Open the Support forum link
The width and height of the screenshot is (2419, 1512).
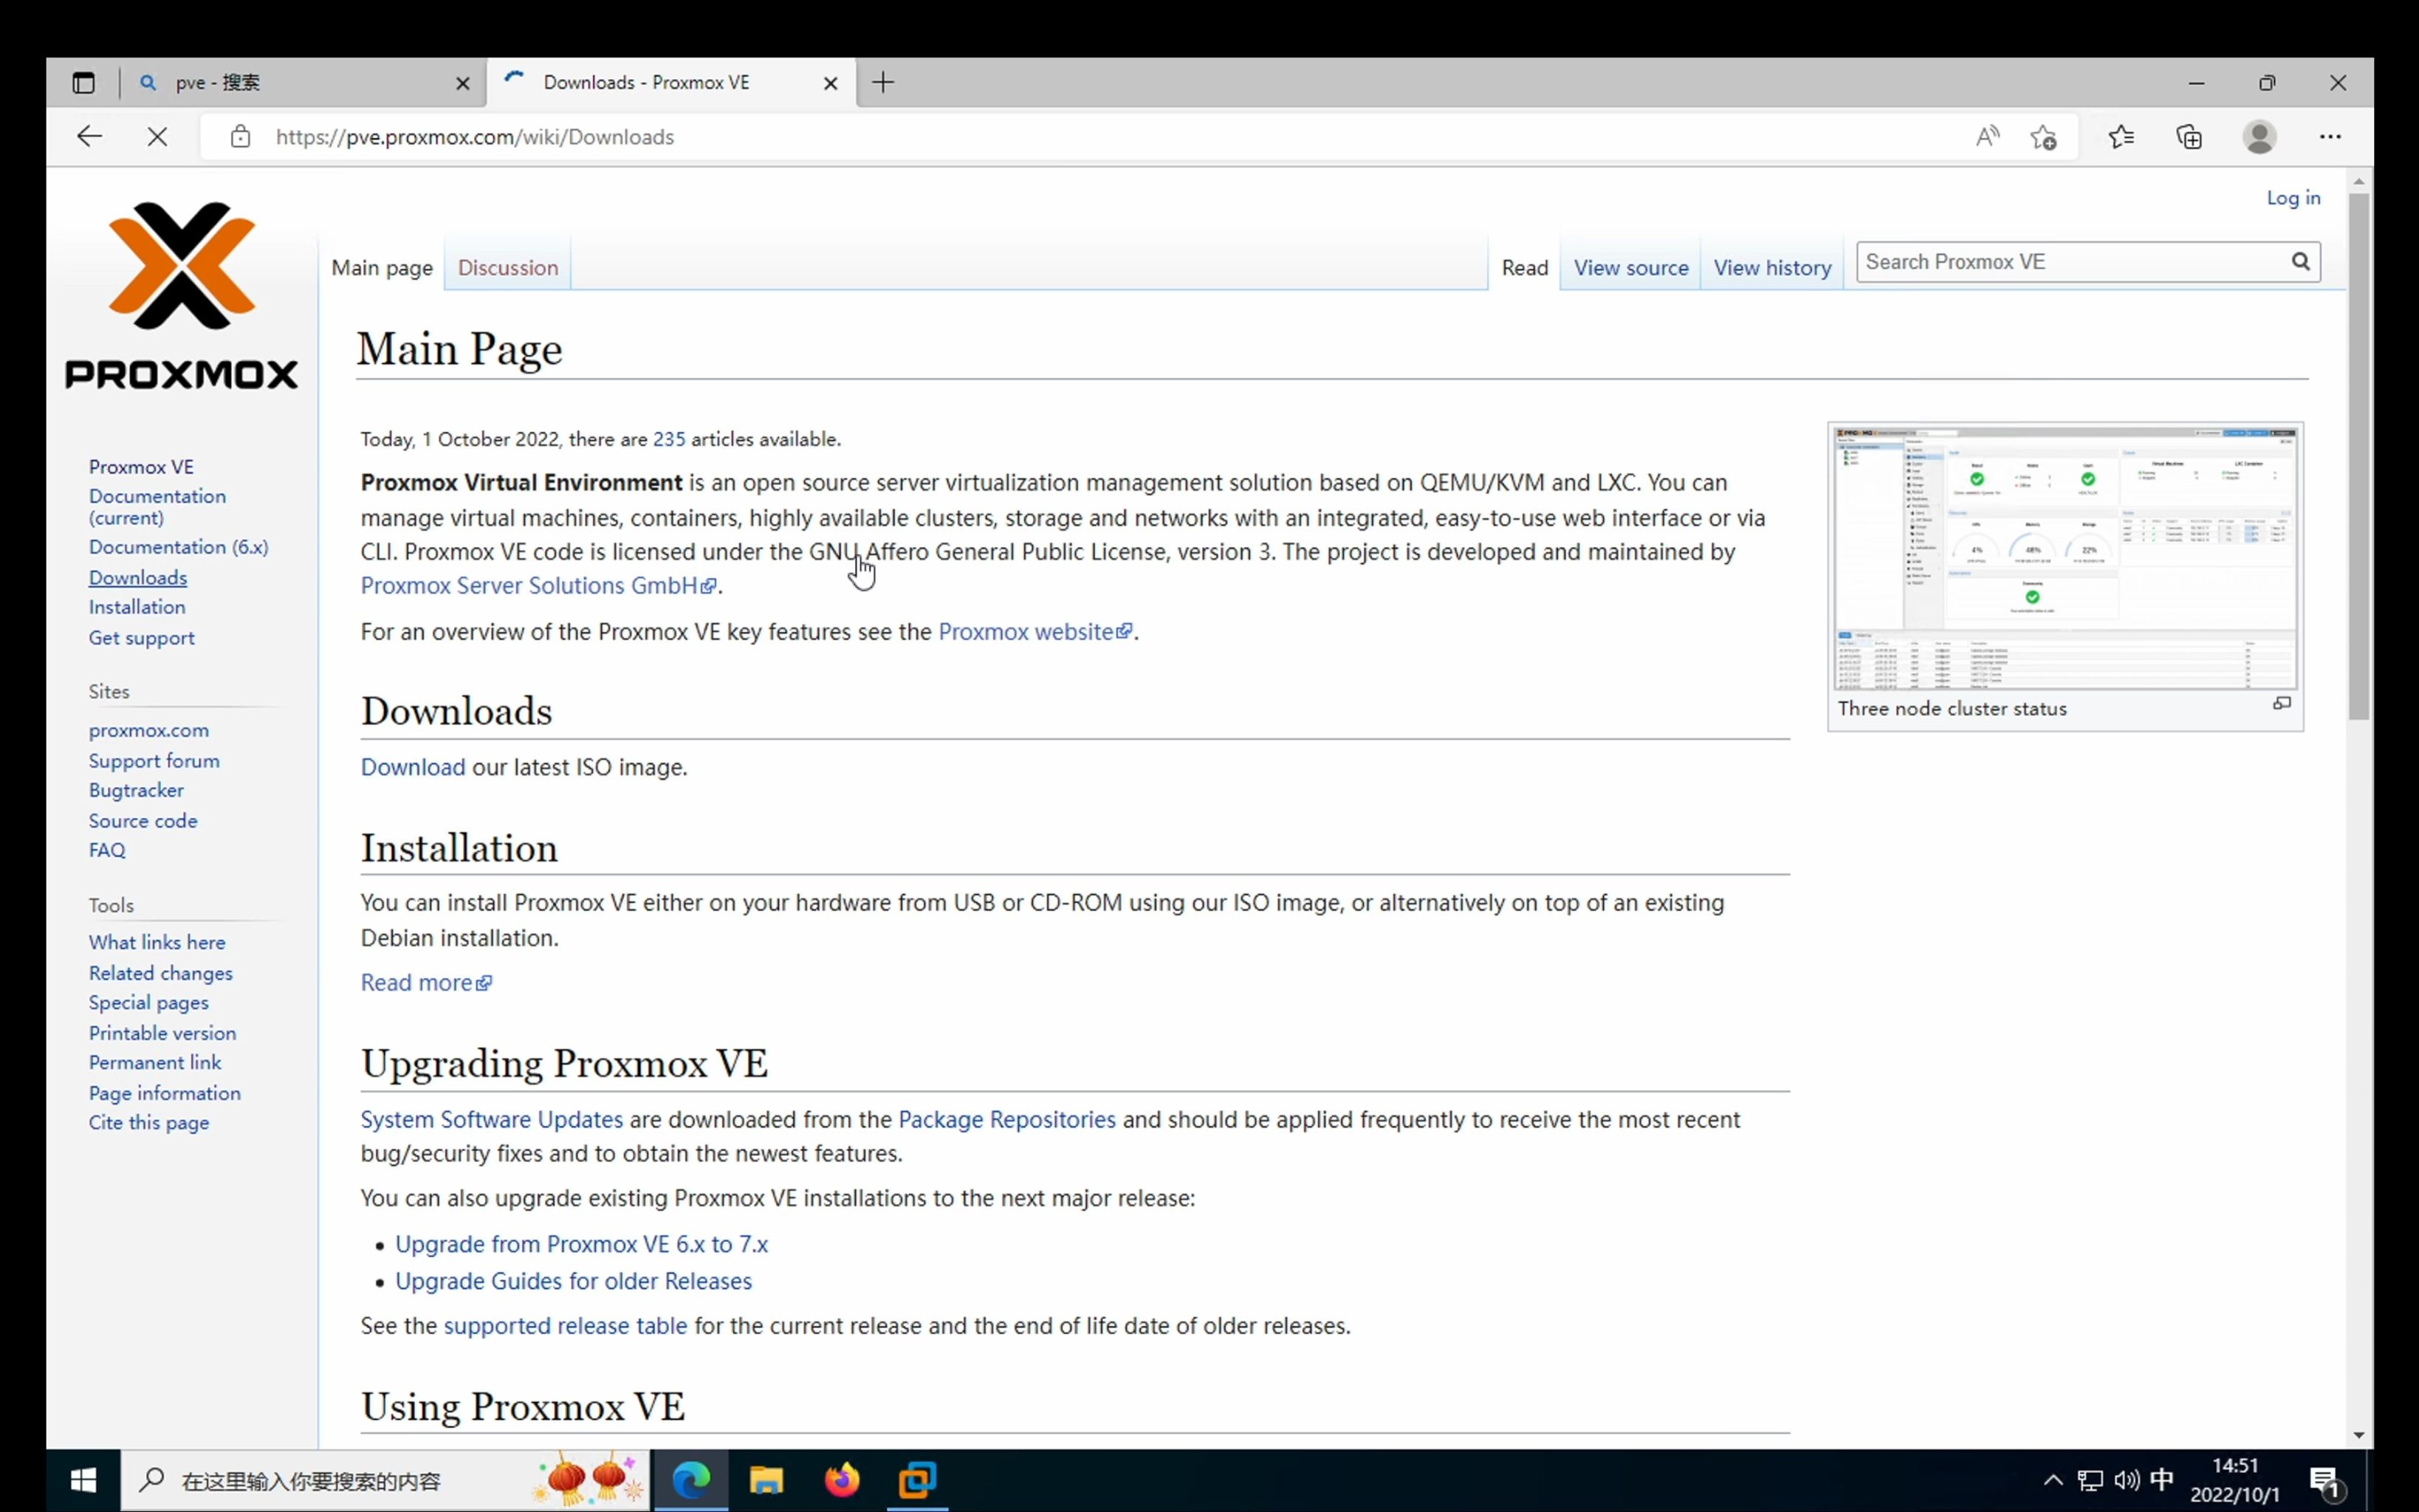[154, 761]
